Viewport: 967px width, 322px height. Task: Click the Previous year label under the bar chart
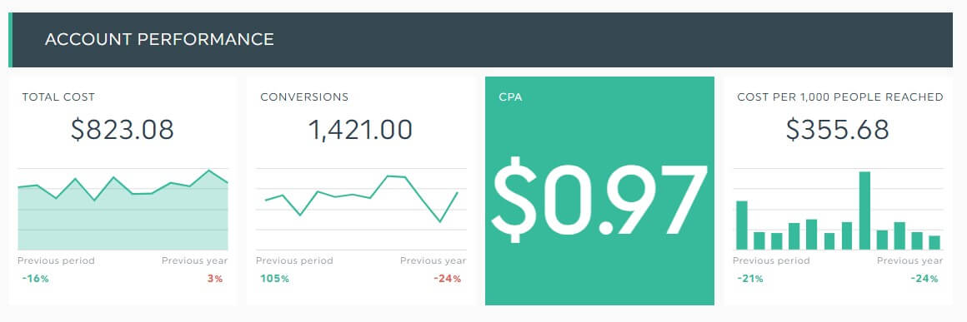point(910,260)
